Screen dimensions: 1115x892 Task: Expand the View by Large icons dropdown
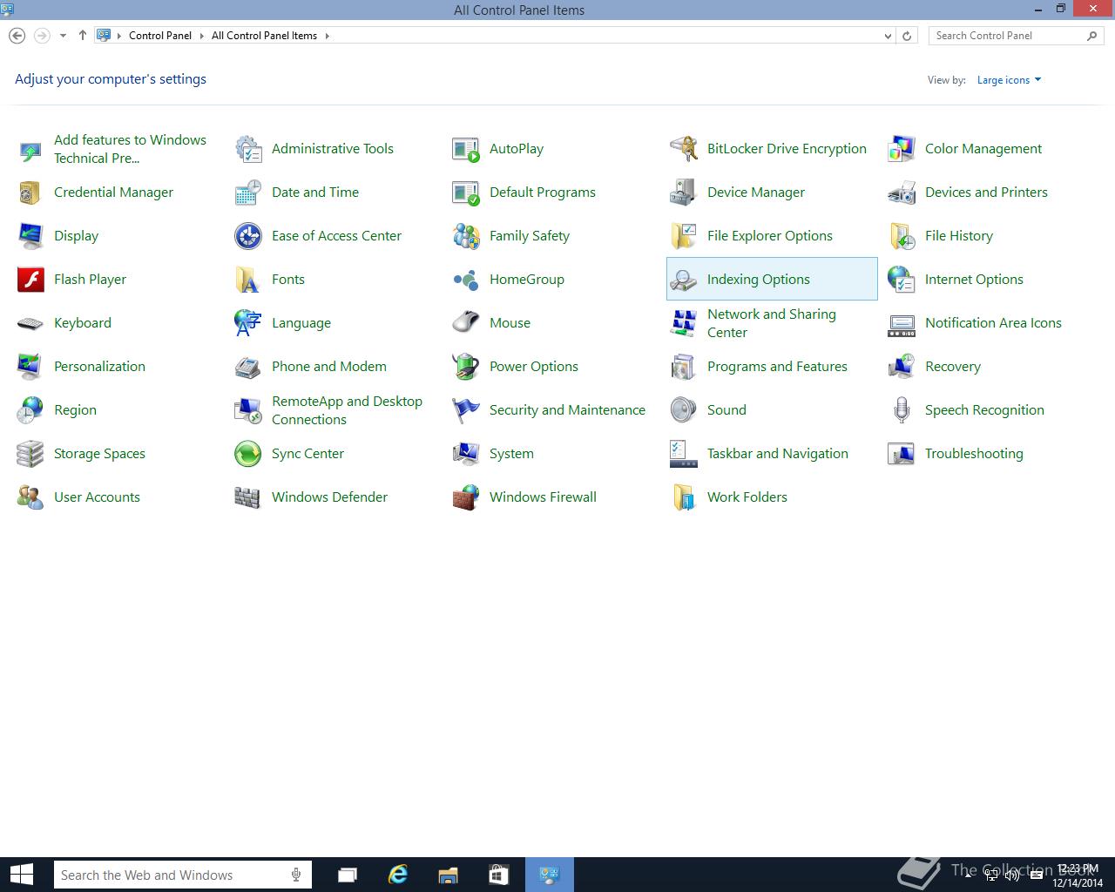point(1009,80)
